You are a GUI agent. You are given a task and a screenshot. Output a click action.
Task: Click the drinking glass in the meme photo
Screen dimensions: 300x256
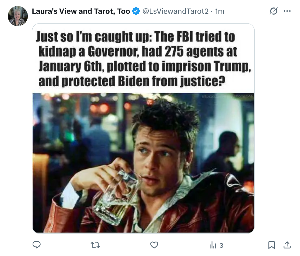[114, 198]
